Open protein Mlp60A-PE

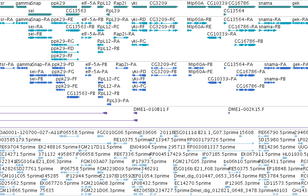(201, 72)
